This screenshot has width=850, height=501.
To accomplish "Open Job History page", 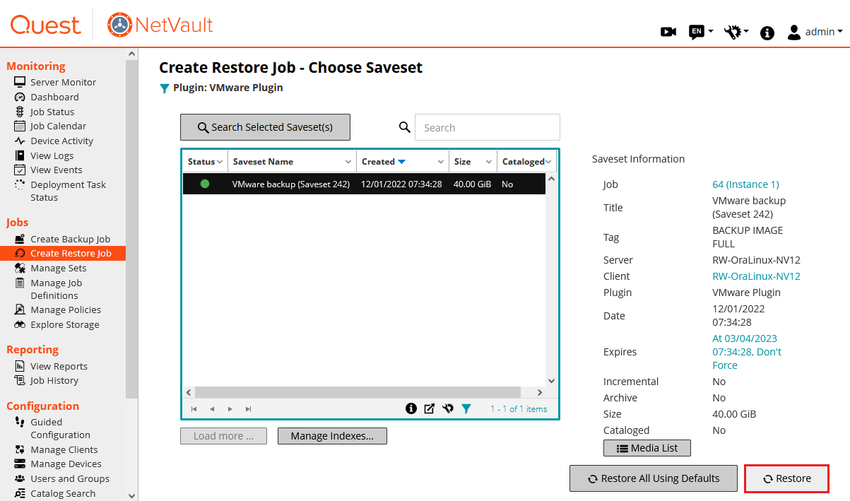I will tap(54, 380).
